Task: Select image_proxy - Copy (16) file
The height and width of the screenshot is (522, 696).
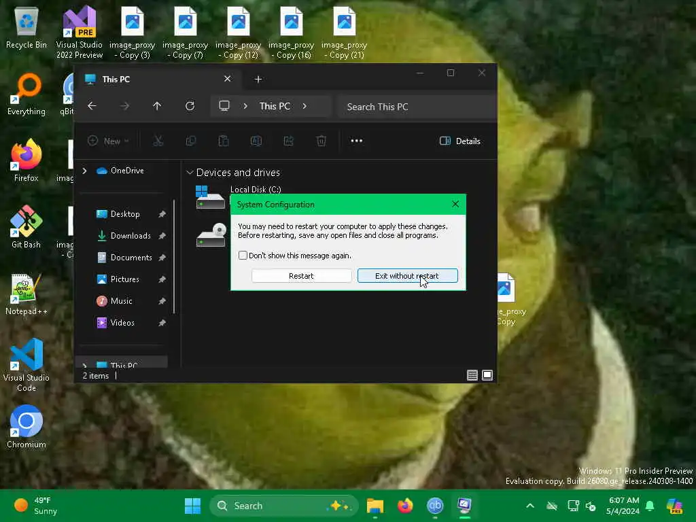Action: point(291,33)
